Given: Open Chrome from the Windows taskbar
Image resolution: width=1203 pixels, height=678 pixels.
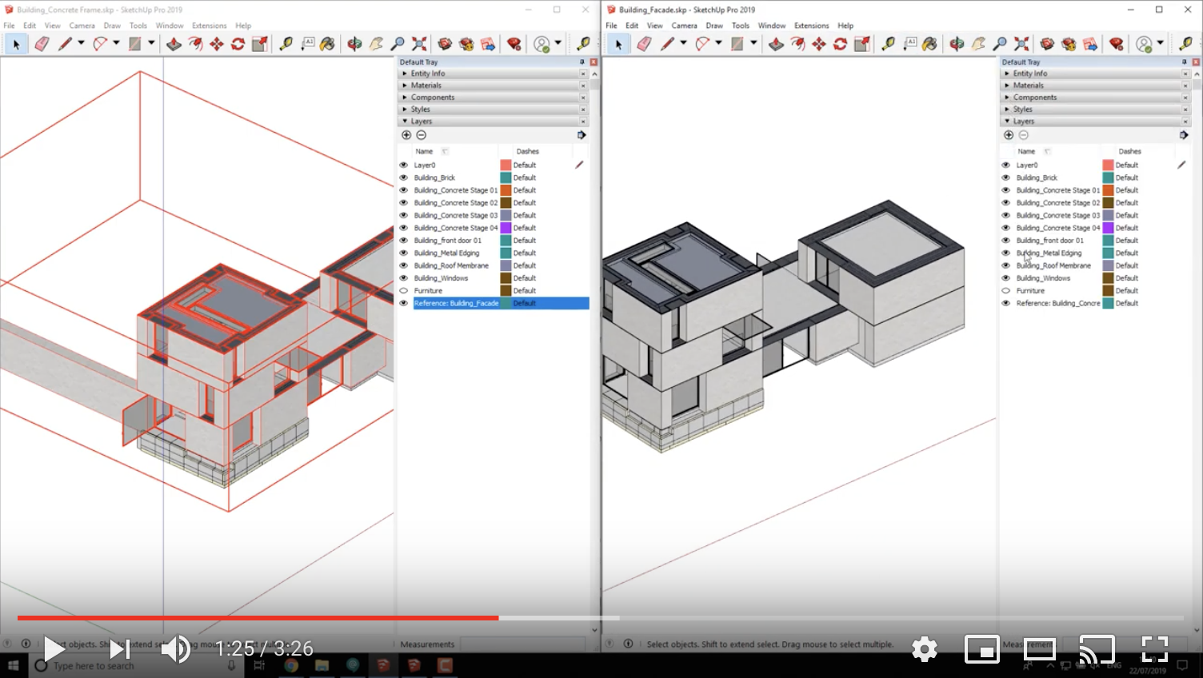Looking at the screenshot, I should coord(291,665).
